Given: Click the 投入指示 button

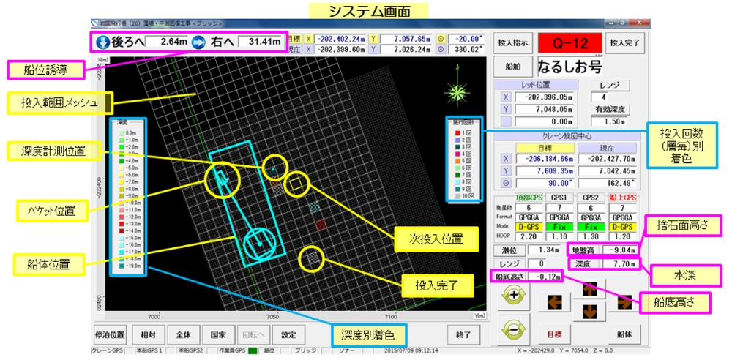Looking at the screenshot, I should coord(513,42).
